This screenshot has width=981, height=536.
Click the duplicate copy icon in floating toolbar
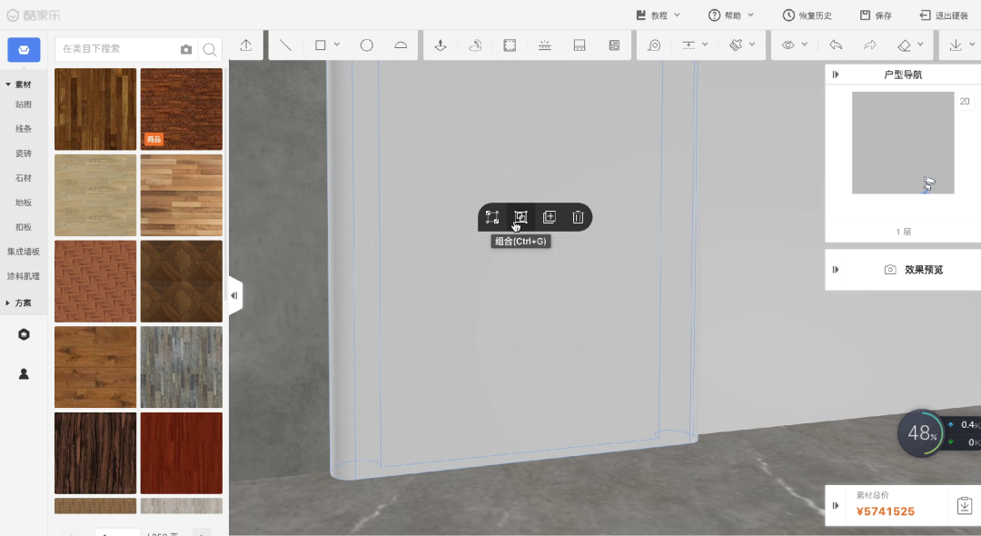[x=550, y=217]
